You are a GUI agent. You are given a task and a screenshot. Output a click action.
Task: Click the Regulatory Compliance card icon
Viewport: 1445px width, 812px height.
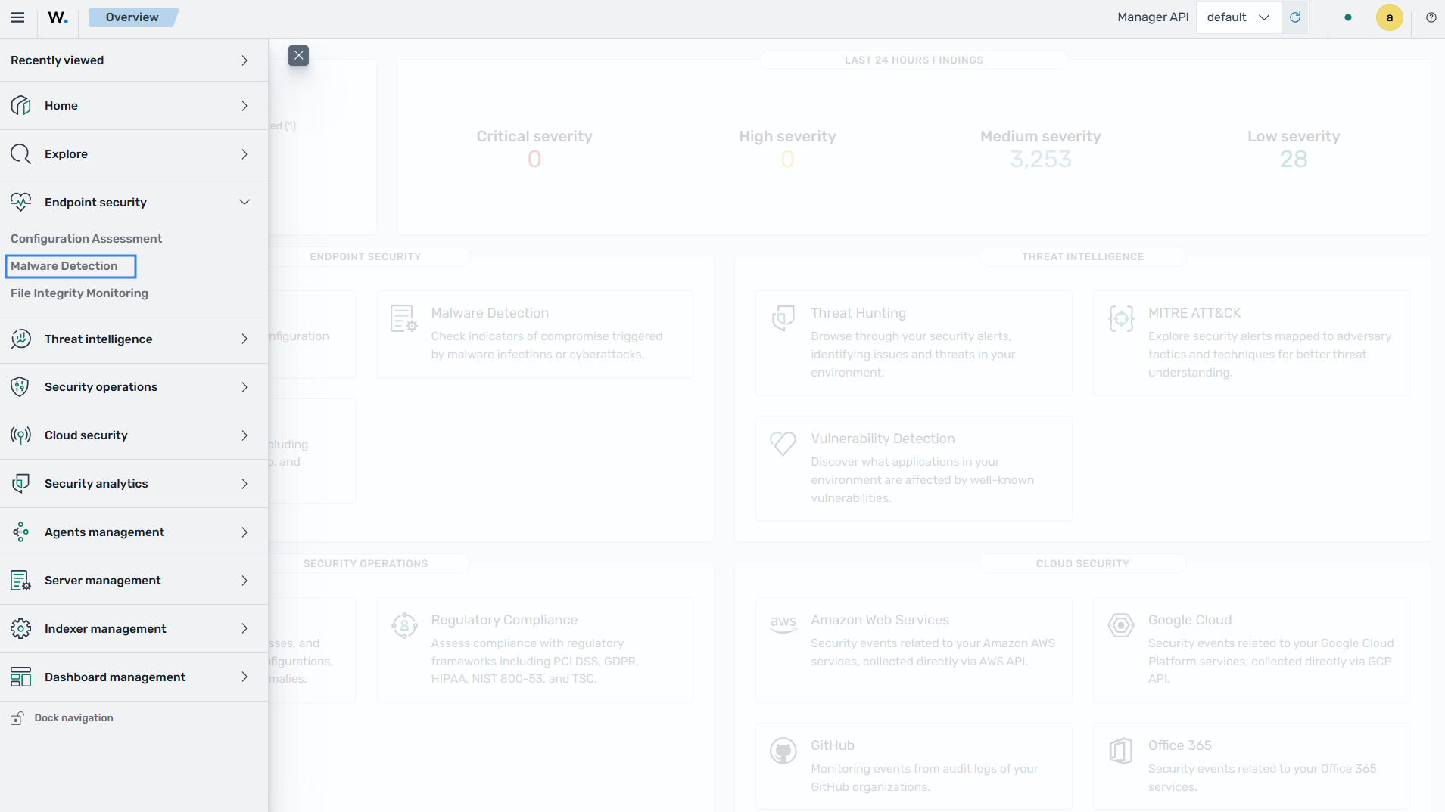405,625
